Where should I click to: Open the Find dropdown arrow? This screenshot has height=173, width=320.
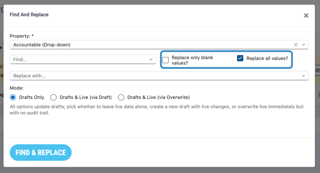(151, 60)
